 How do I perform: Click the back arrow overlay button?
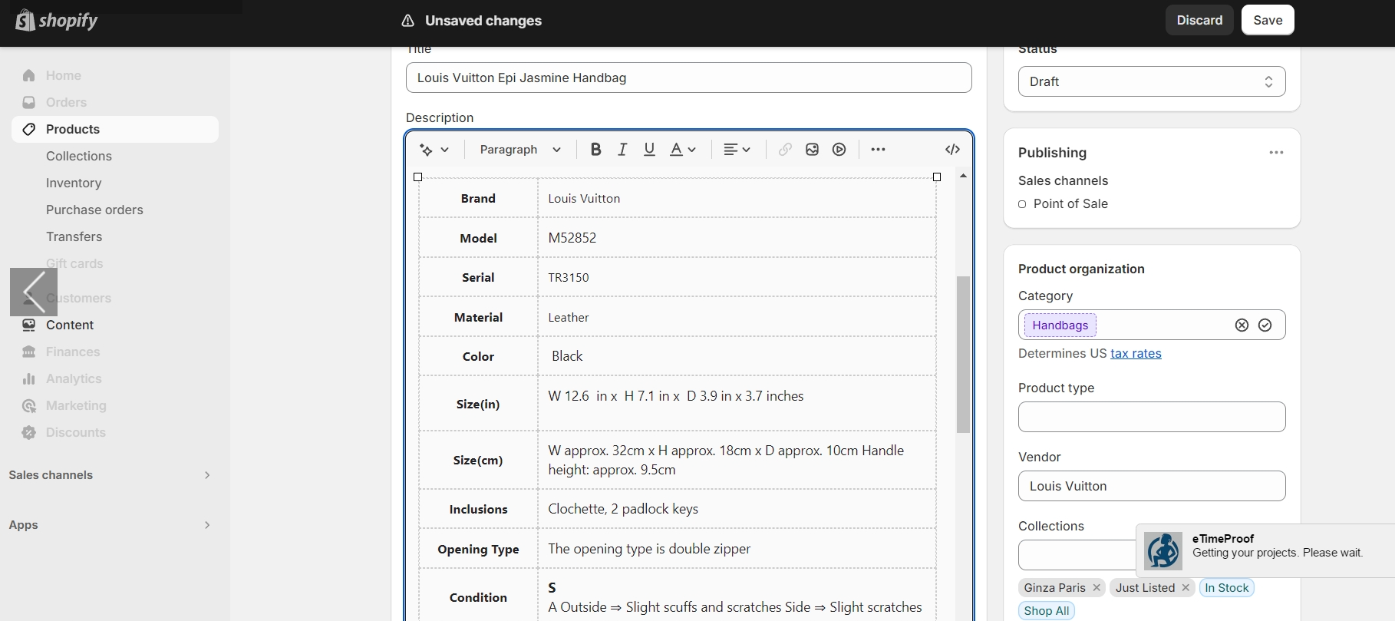click(34, 292)
